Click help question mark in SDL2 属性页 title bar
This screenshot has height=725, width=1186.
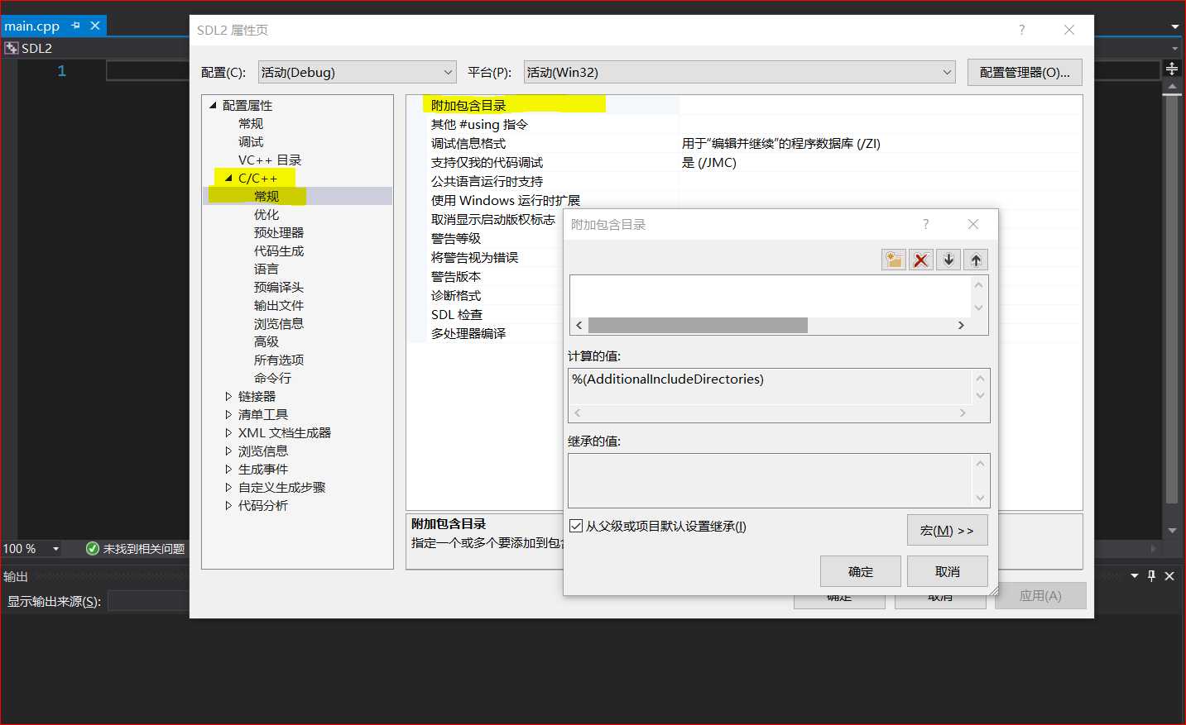click(1022, 30)
